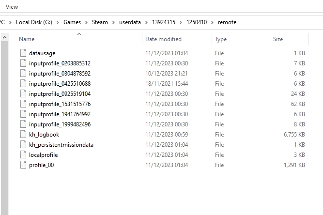The width and height of the screenshot is (323, 215).
Task: Select the file name profile_00
Action: click(42, 165)
